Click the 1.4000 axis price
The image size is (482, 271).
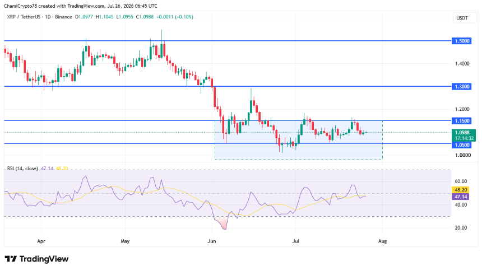[462, 64]
